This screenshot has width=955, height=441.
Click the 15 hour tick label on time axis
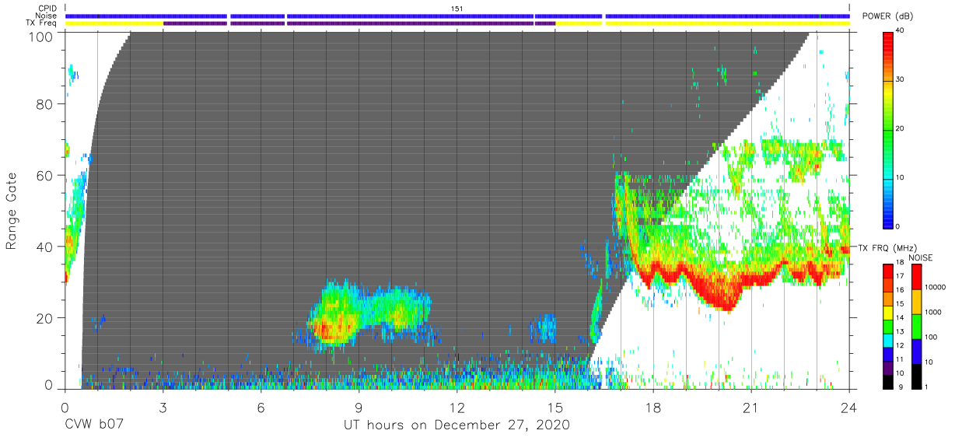click(555, 408)
